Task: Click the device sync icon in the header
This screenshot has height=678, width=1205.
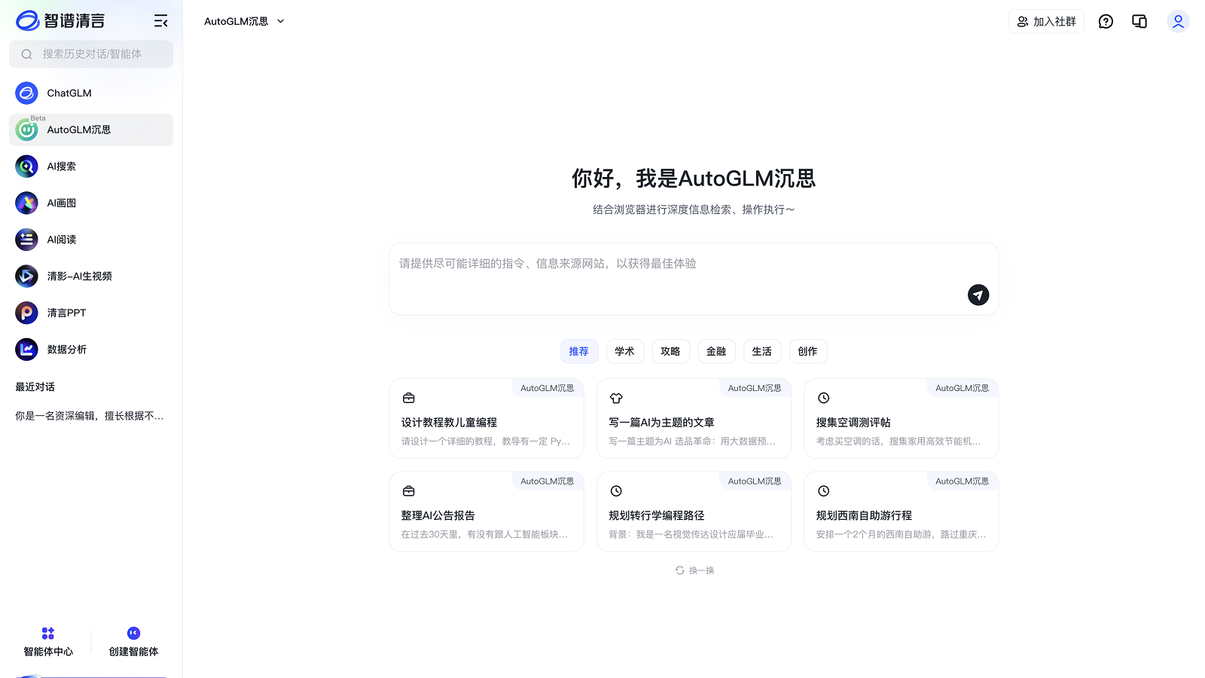Action: 1139,21
